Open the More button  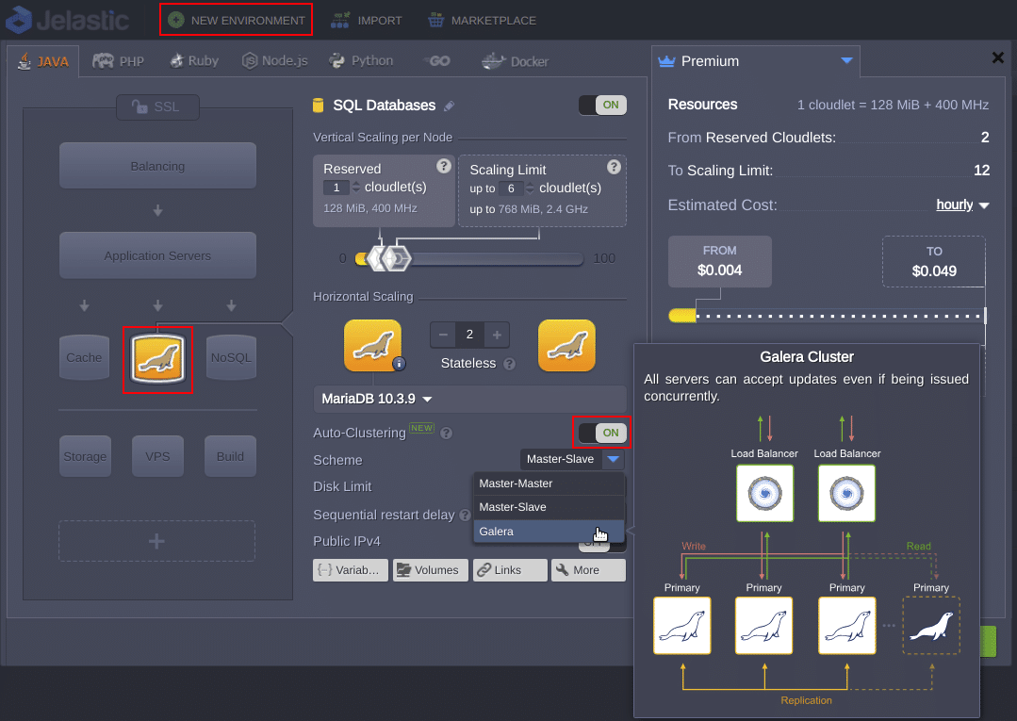[x=588, y=570]
